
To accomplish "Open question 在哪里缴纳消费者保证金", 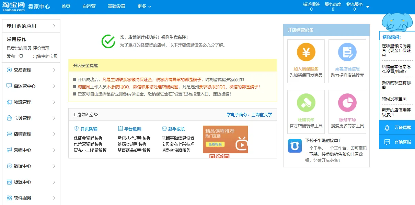I will pos(396,50).
